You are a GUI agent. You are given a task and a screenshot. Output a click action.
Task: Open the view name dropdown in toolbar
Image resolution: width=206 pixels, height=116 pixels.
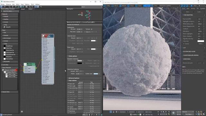[92, 7]
